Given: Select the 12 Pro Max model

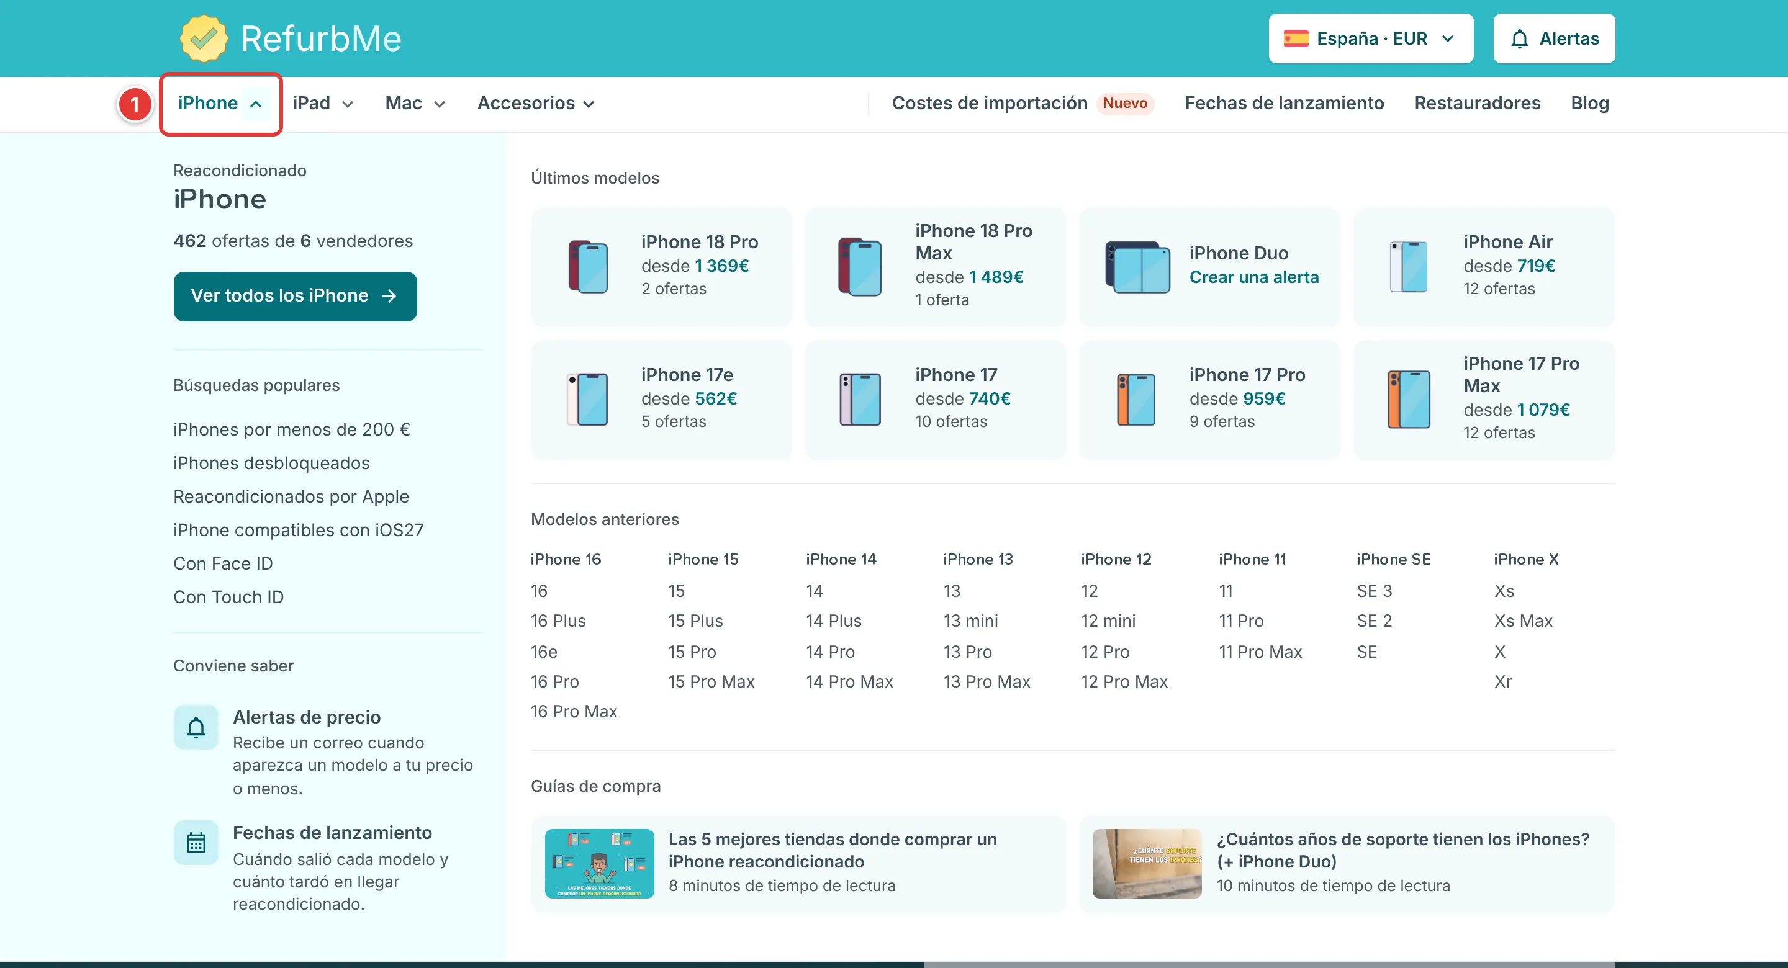Looking at the screenshot, I should coord(1124,681).
